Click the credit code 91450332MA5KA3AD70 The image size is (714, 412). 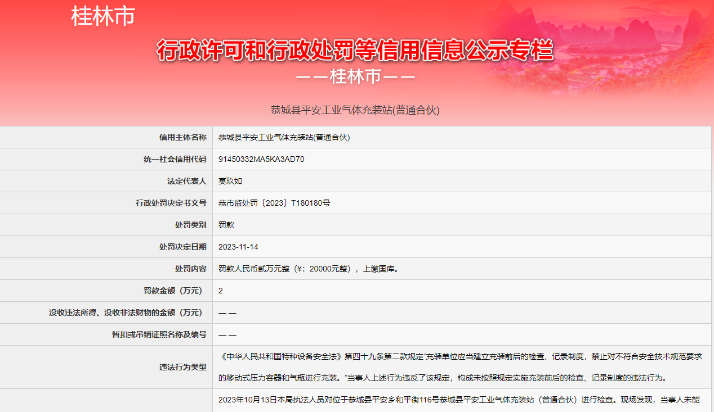[261, 159]
